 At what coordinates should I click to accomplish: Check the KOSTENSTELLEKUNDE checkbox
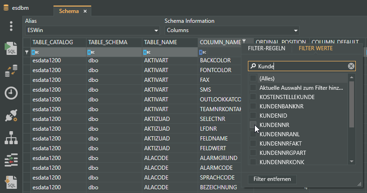coord(253,97)
